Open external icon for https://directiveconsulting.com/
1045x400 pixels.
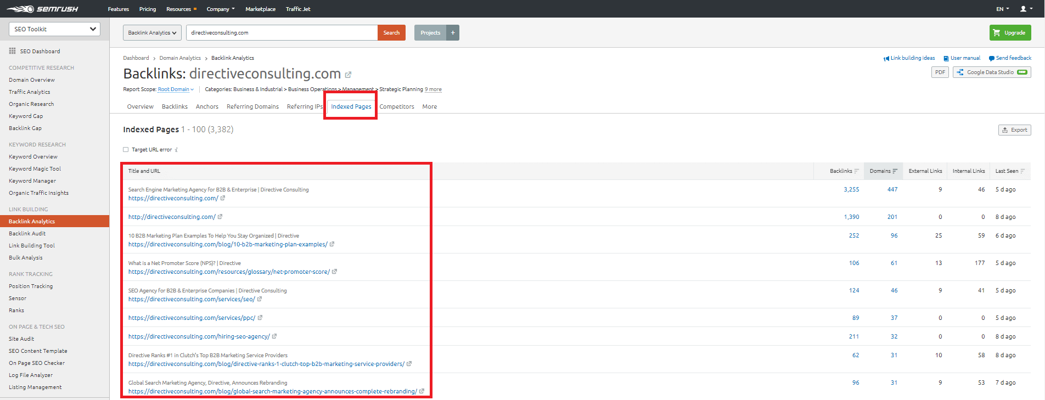coord(223,198)
